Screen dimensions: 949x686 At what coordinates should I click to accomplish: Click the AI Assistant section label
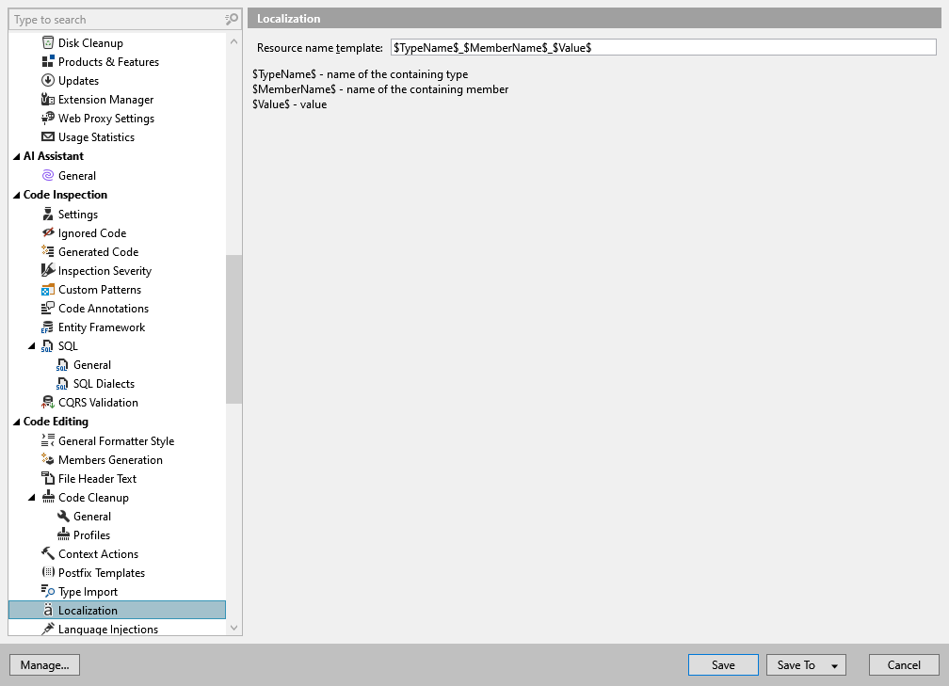pyautogui.click(x=54, y=155)
